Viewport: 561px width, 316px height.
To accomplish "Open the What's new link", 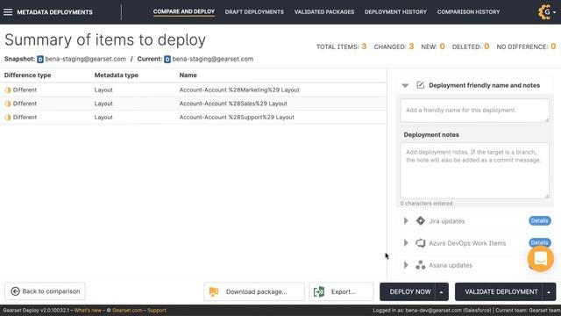I will point(88,310).
